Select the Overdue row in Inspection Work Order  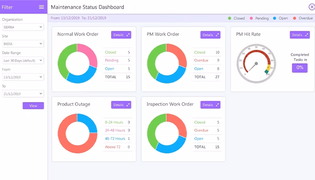207,130
